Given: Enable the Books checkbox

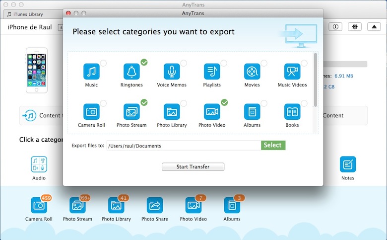Looking at the screenshot, I should (304, 103).
